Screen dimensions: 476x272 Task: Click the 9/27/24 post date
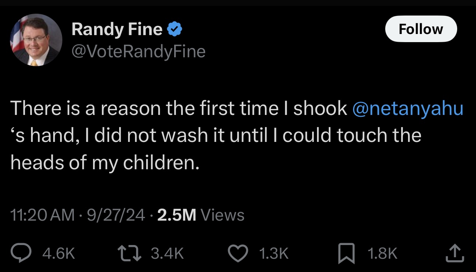pos(116,215)
